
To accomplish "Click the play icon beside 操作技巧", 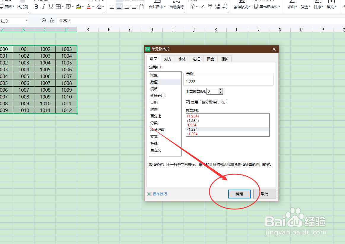I will (149, 194).
